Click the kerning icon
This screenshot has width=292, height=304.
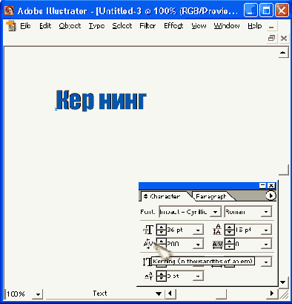(x=148, y=244)
